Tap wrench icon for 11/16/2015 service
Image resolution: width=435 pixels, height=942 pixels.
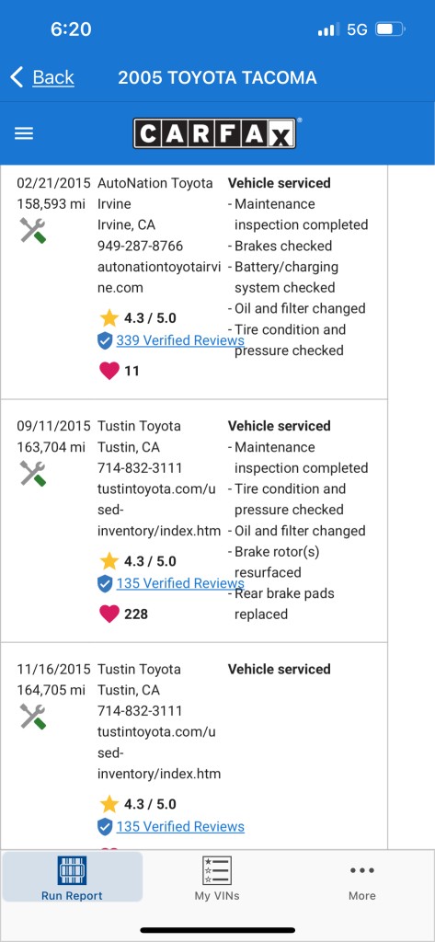click(33, 717)
